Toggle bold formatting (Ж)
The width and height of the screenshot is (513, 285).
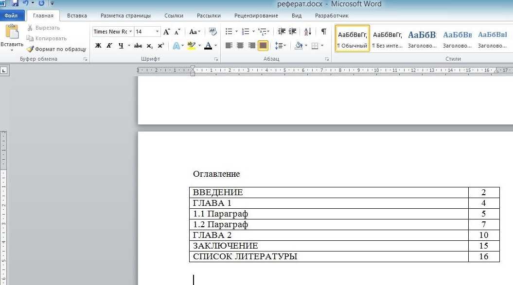pos(98,46)
